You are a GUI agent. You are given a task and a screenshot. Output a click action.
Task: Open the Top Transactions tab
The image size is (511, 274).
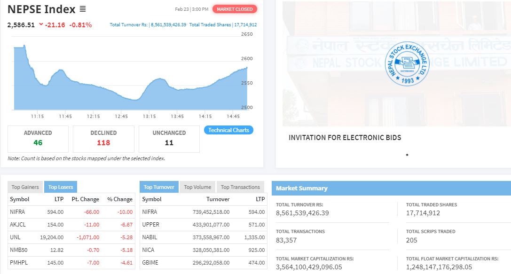pos(240,187)
